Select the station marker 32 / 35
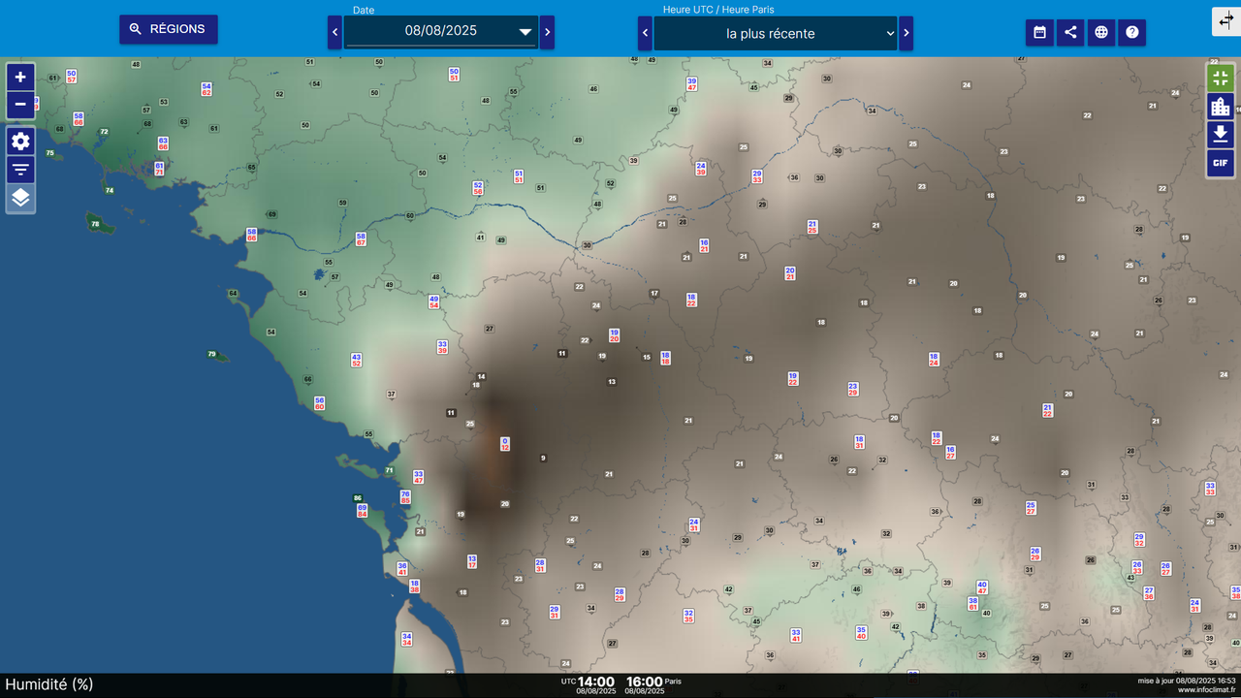Viewport: 1241px width, 698px height. pyautogui.click(x=688, y=616)
